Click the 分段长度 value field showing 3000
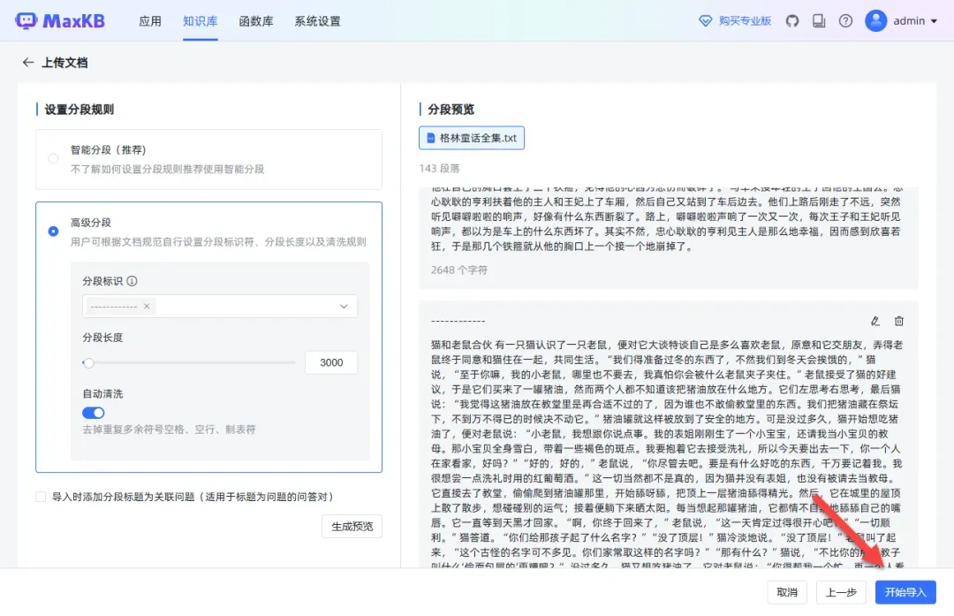Viewport: 954px width, 616px height. (x=331, y=362)
